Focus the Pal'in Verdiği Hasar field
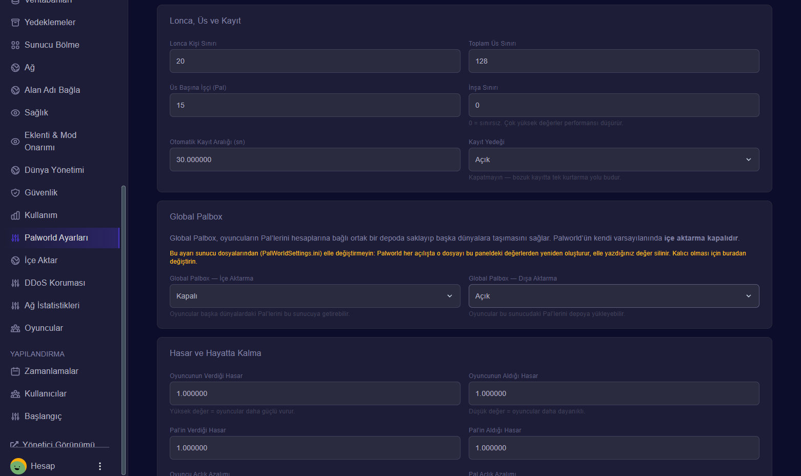This screenshot has width=801, height=476. pos(315,448)
